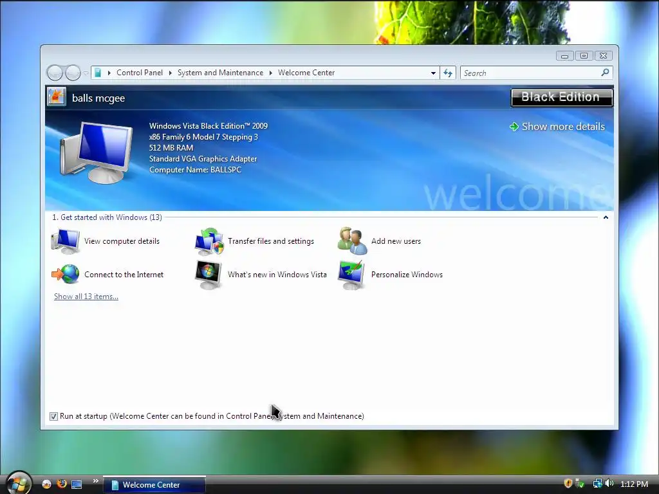Click Transfer files and settings label
Image resolution: width=659 pixels, height=494 pixels.
271,241
